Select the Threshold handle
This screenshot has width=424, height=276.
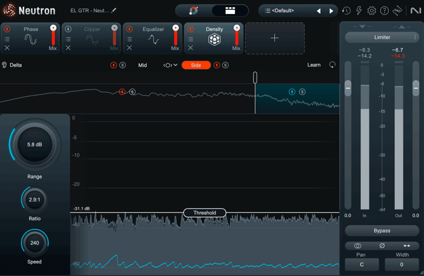click(205, 212)
